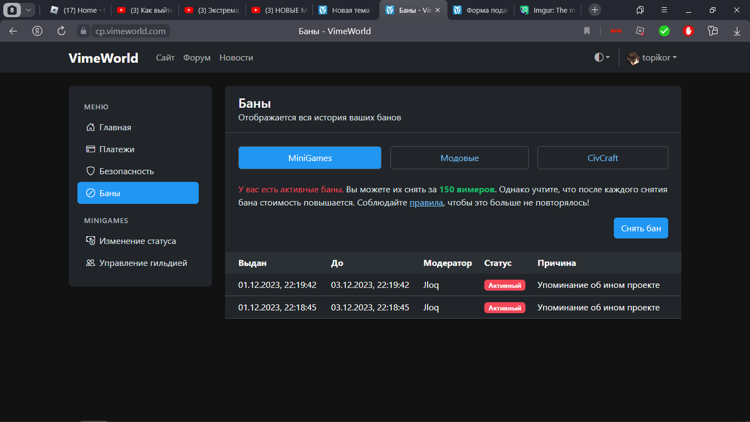Viewport: 750px width, 422px height.
Task: Click the Изменение статуса icon
Action: (x=90, y=241)
